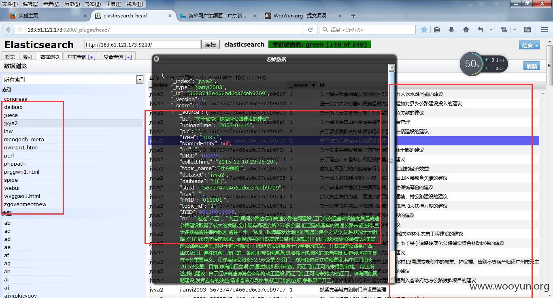Screen dimensions: 553x298
Task: Click the undo arrow toolbar icon
Action: click(481, 30)
